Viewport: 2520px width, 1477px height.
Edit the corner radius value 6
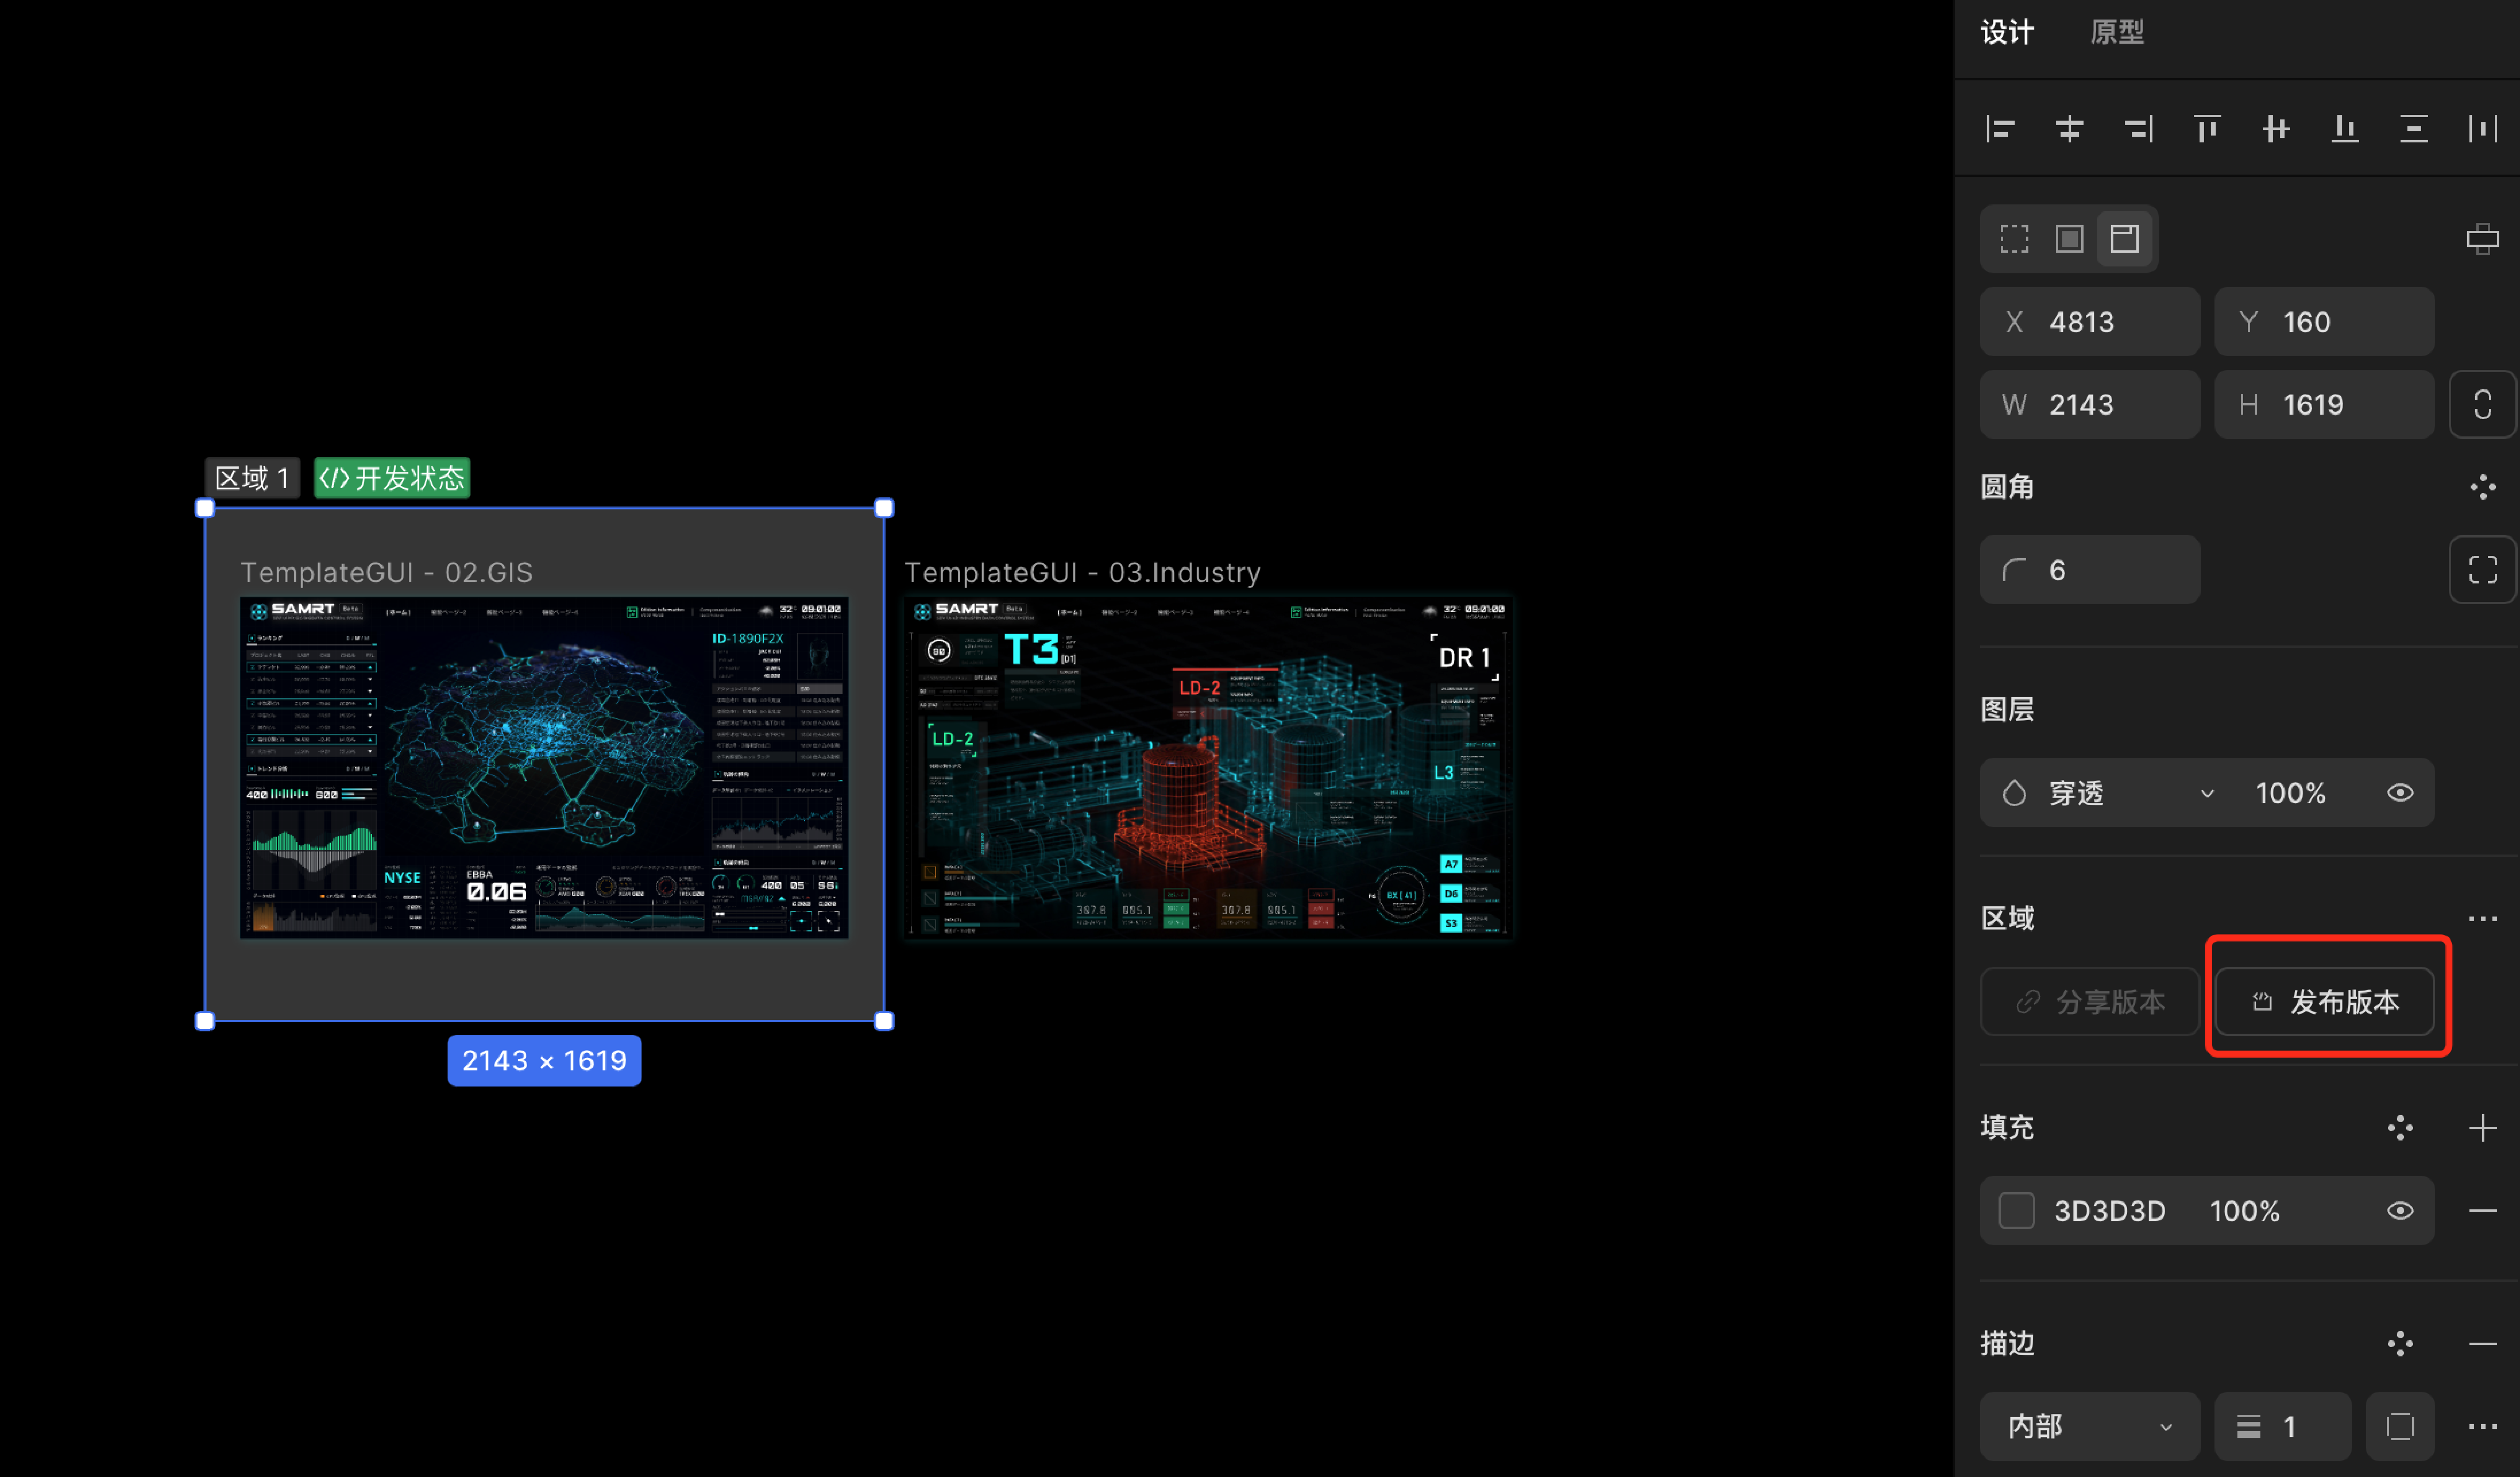point(2090,570)
